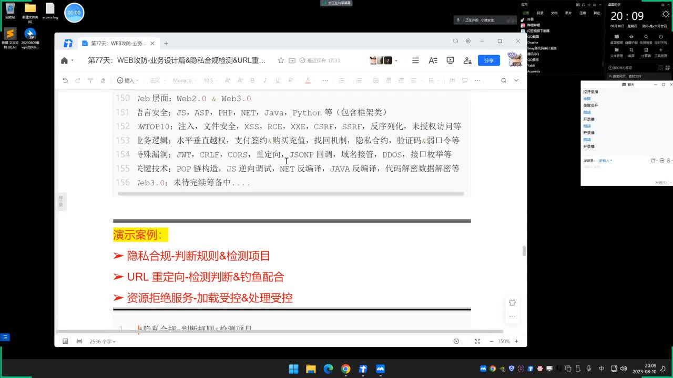Open the 插入 insert menu
The width and height of the screenshot is (673, 378).
[128, 80]
